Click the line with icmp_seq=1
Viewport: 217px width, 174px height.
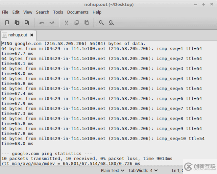(102, 49)
